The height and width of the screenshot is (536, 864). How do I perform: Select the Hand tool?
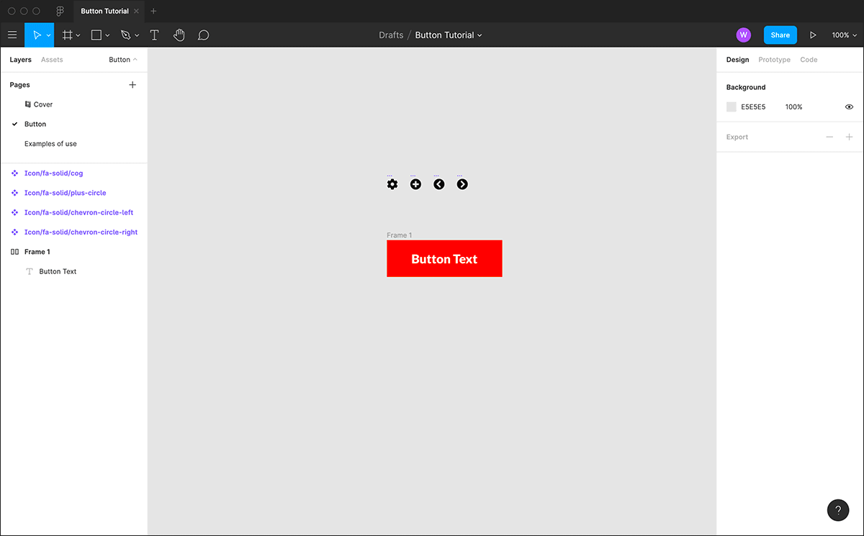[179, 35]
